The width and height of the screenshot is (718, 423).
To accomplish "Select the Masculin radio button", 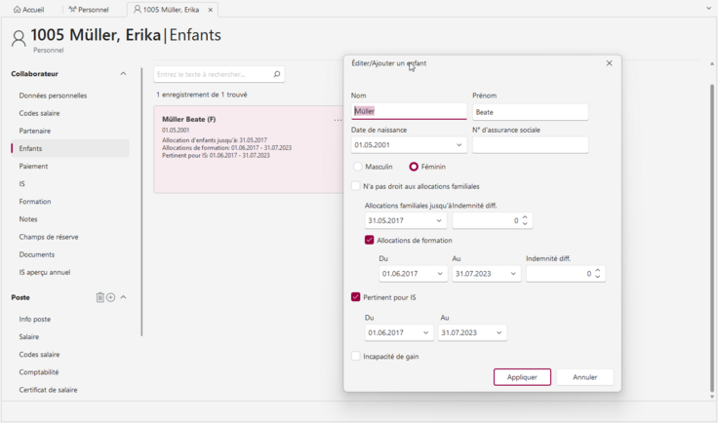I will 358,167.
